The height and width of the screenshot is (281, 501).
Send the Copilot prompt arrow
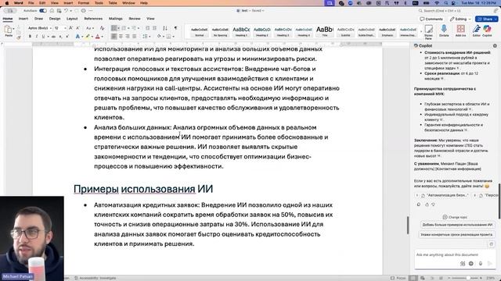click(x=489, y=264)
